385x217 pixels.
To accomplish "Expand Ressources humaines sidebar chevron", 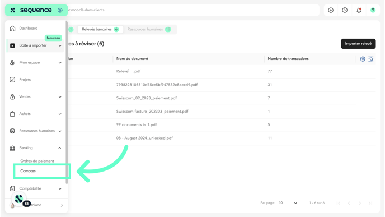I will pos(60,131).
